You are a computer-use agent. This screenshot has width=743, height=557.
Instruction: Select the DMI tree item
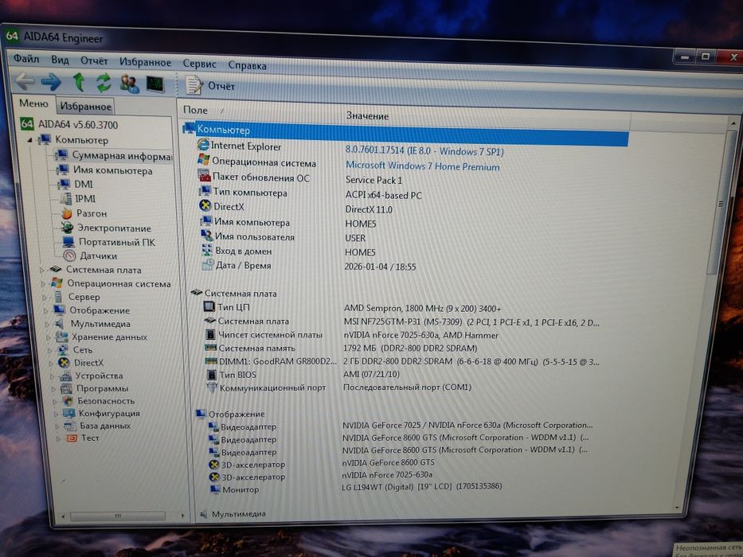[x=84, y=185]
